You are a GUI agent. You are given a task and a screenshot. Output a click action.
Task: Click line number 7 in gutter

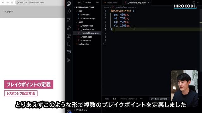105,33
